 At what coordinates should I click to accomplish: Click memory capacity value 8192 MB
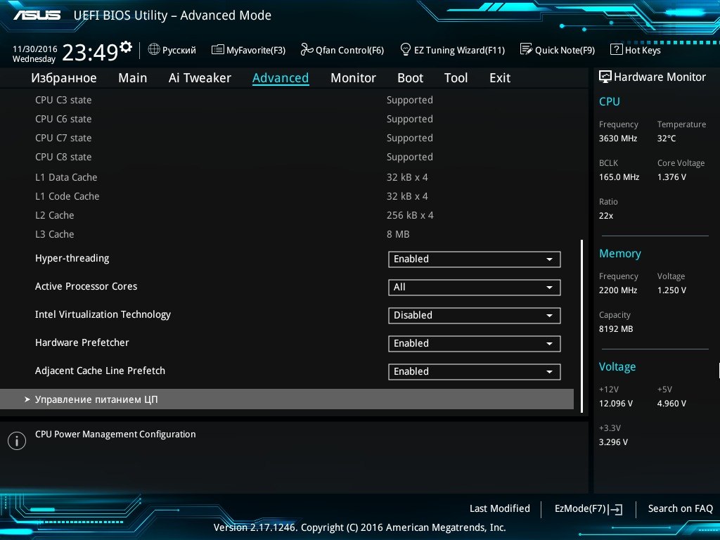coord(616,329)
